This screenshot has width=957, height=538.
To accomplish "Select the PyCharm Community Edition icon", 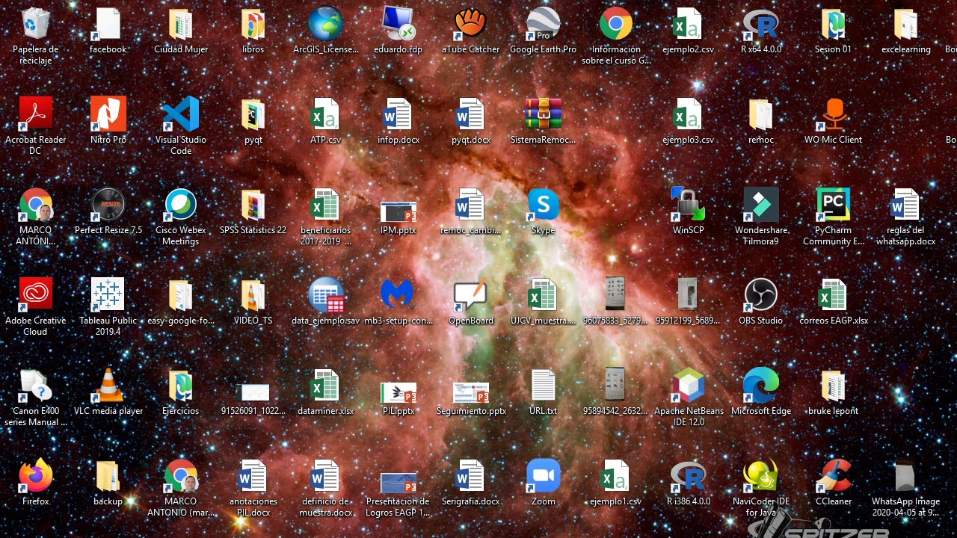I will coord(833,205).
